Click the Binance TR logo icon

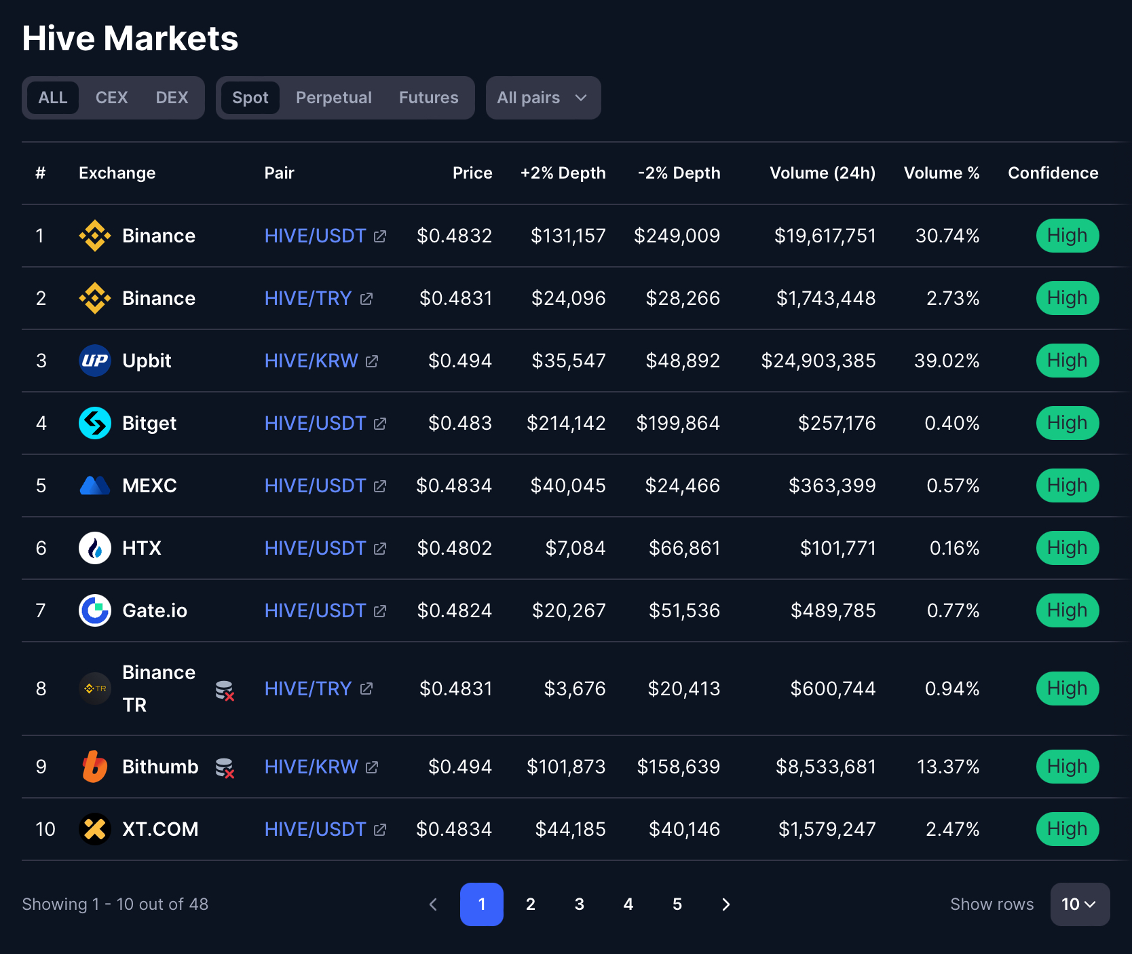(95, 689)
